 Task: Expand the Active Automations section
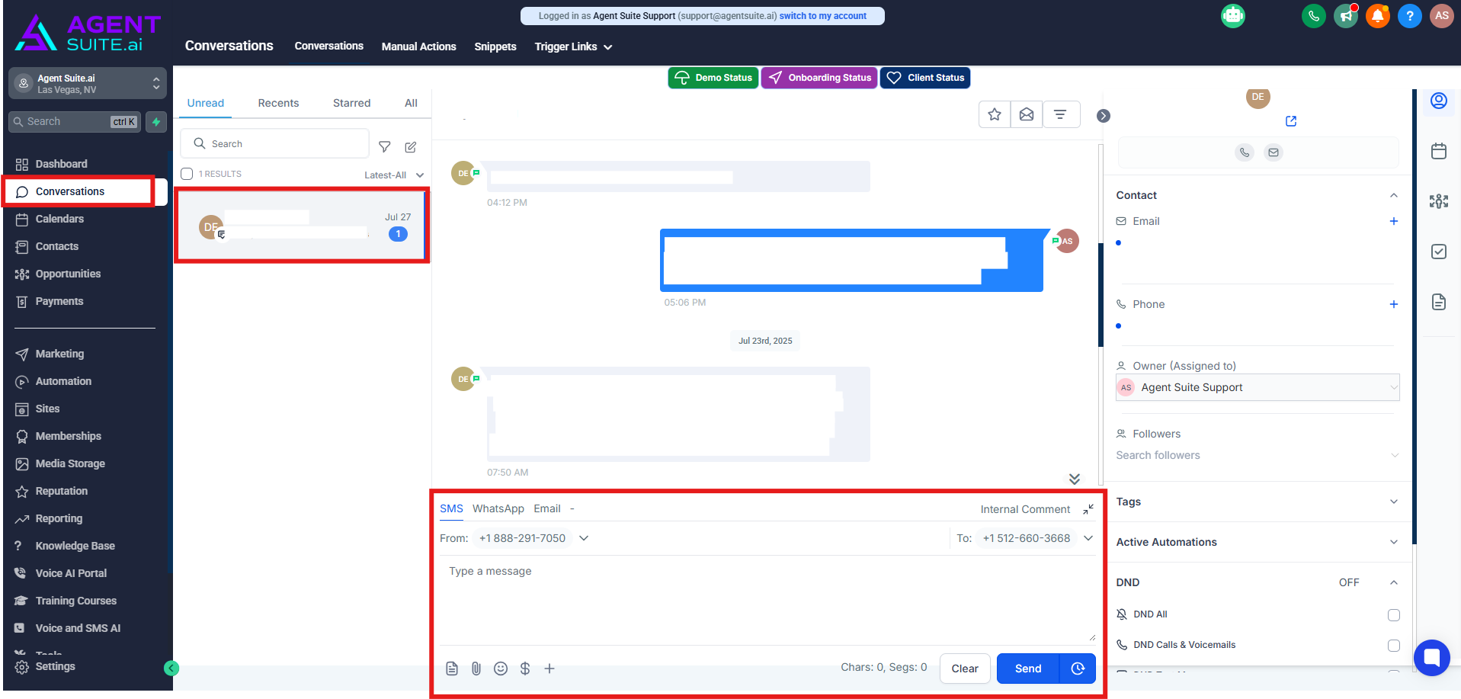pyautogui.click(x=1258, y=542)
